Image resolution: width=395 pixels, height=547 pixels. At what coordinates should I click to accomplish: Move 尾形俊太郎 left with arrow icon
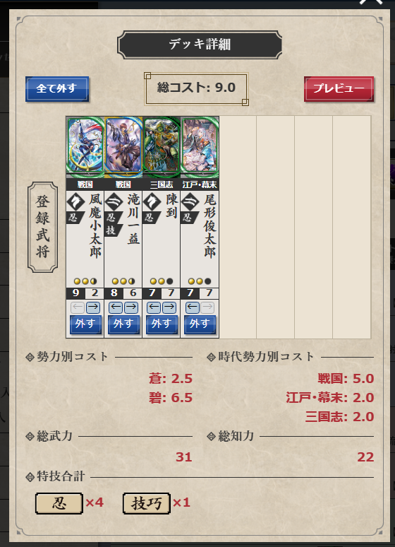(192, 307)
